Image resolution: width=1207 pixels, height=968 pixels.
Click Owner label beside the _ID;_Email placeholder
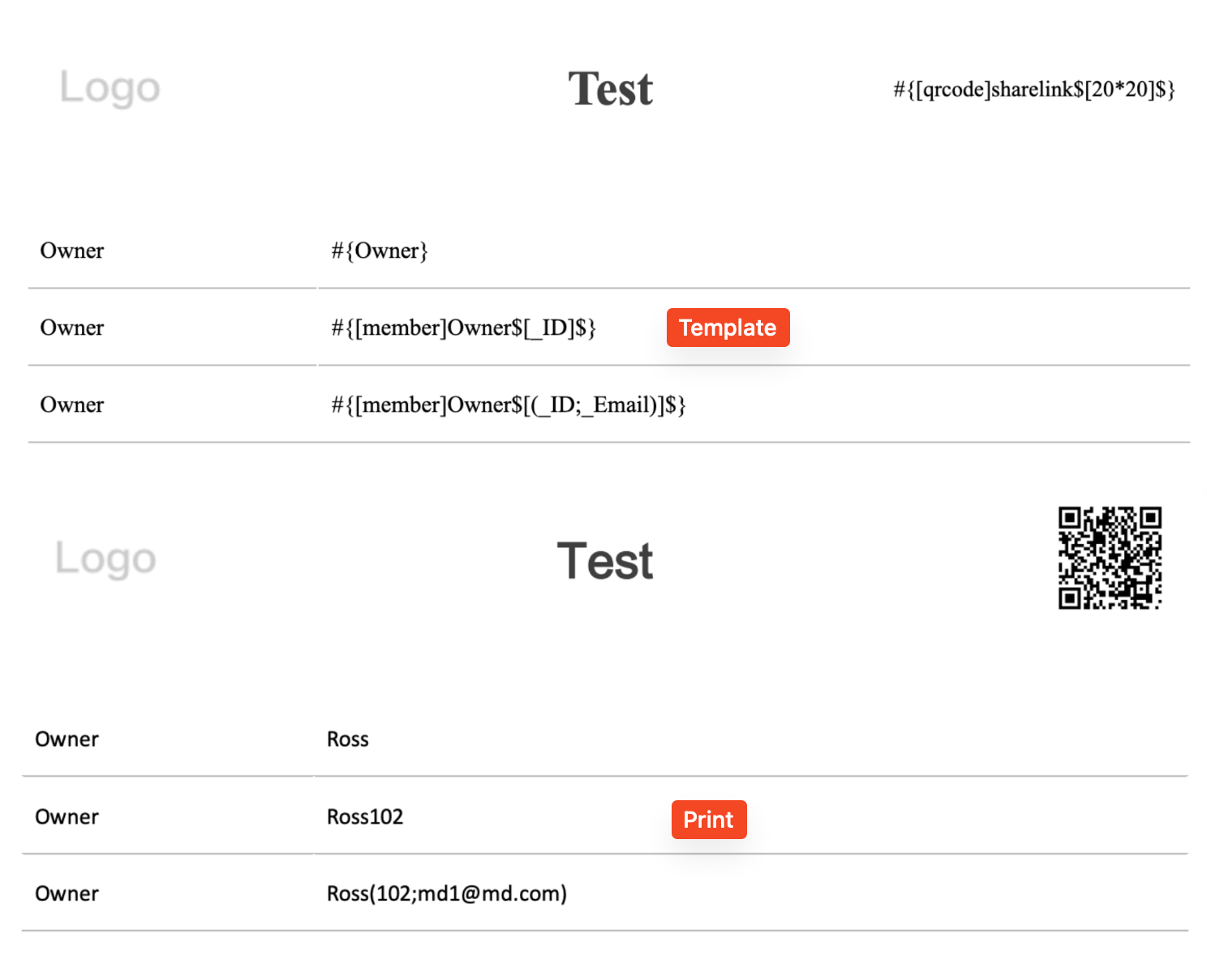[72, 405]
